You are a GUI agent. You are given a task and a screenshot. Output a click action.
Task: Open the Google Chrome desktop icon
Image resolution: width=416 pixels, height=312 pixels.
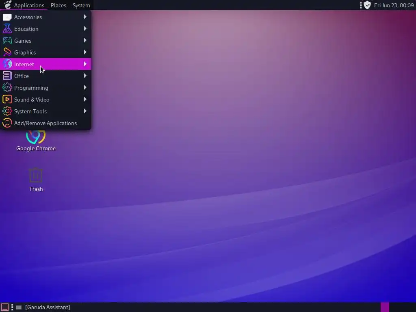click(x=36, y=137)
